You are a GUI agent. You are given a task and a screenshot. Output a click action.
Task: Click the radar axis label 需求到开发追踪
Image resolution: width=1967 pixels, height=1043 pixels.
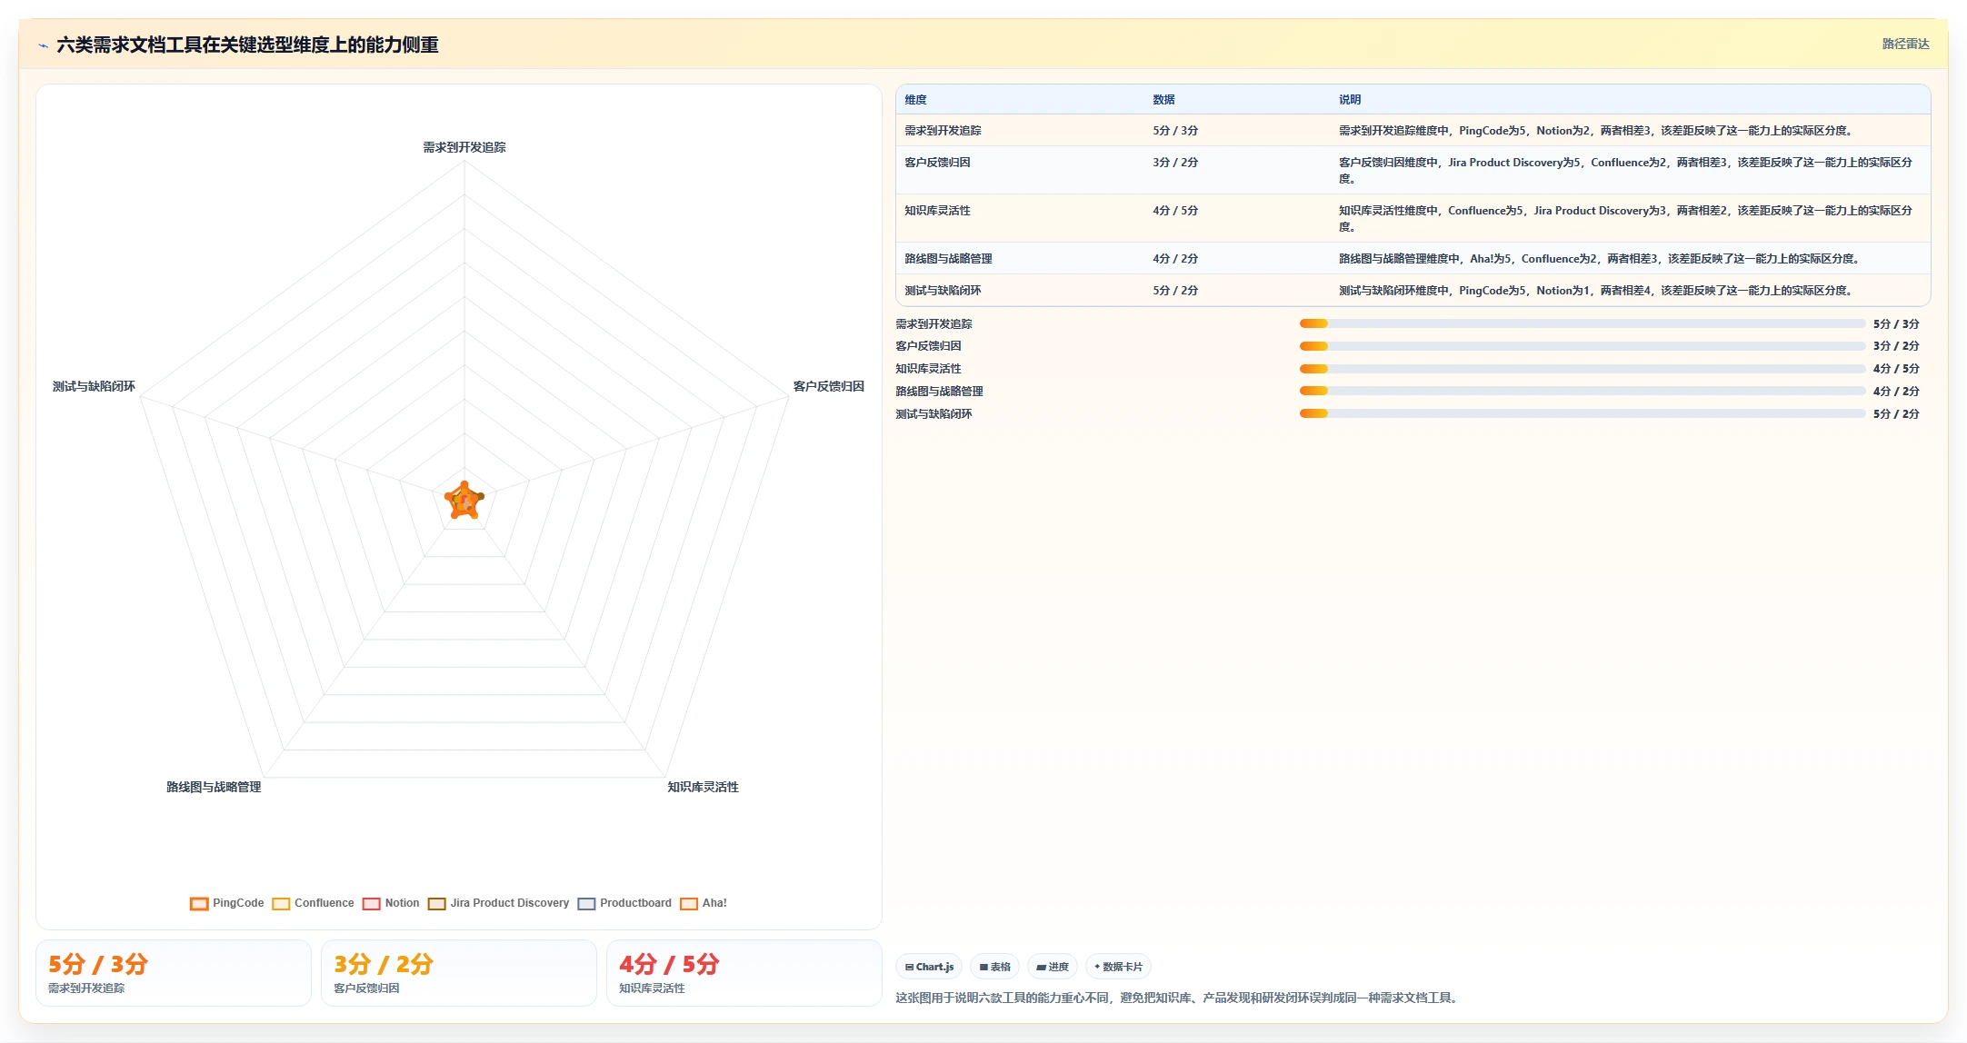[x=464, y=147]
